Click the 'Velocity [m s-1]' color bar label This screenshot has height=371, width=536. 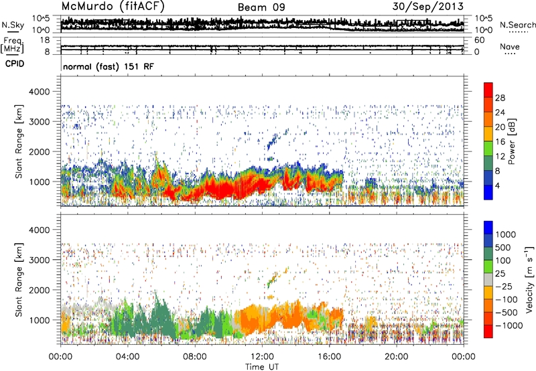pyautogui.click(x=529, y=279)
